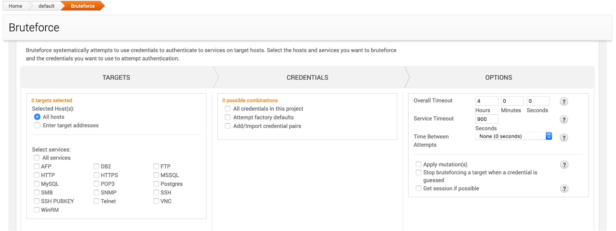Click the Overall Timeout help icon
Image resolution: width=616 pixels, height=231 pixels.
tap(564, 101)
